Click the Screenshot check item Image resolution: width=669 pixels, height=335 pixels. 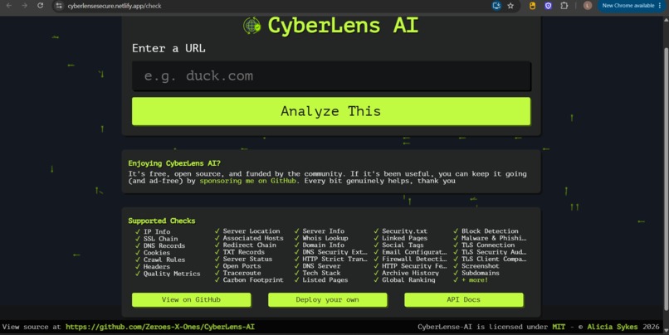pyautogui.click(x=480, y=266)
